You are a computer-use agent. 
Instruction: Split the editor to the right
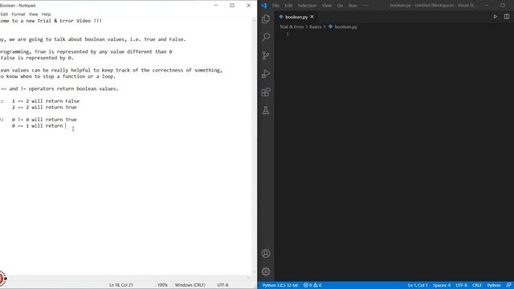coord(507,17)
